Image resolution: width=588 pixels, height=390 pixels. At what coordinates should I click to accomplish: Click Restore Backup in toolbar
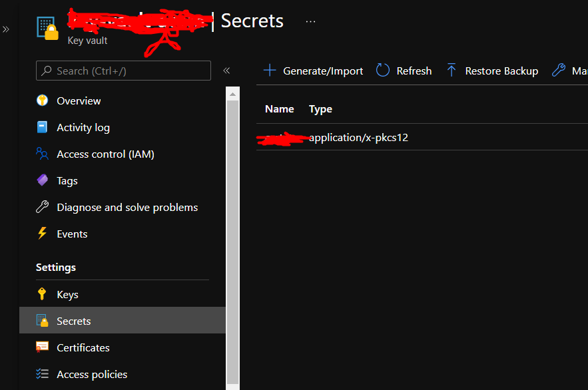pos(491,71)
